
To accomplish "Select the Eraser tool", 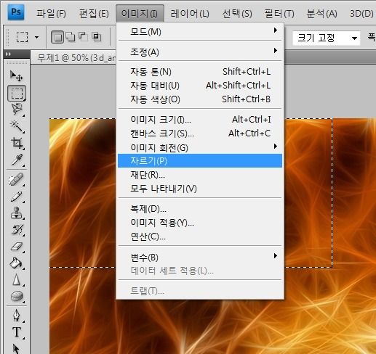I will coord(17,247).
